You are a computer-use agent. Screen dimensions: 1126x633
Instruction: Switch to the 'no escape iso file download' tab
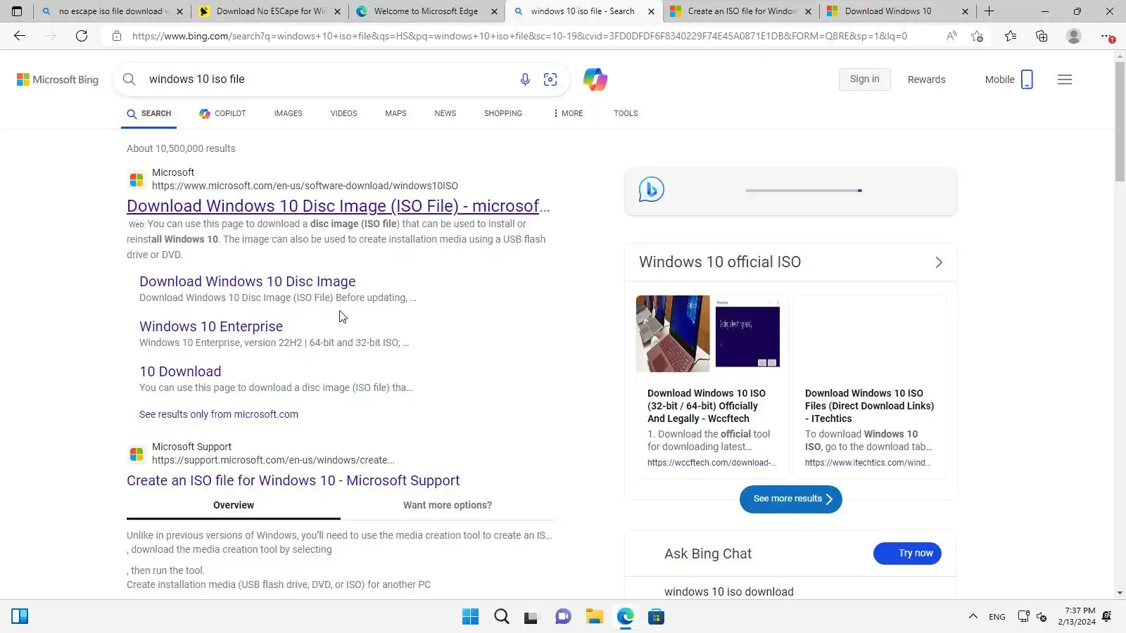pos(111,11)
